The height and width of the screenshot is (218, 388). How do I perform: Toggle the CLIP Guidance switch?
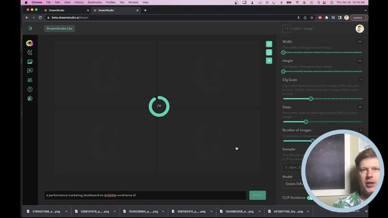[x=309, y=198]
